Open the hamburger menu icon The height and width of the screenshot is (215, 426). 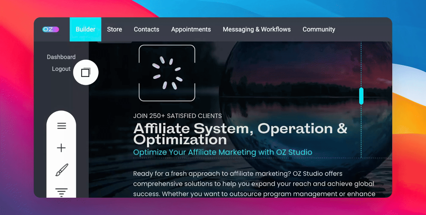pos(62,126)
